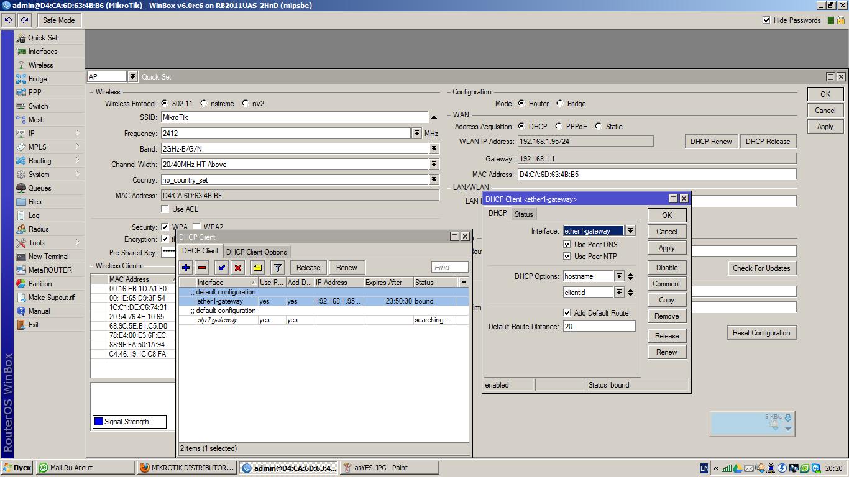Click Disable in the DHCP Client dialog

[667, 268]
